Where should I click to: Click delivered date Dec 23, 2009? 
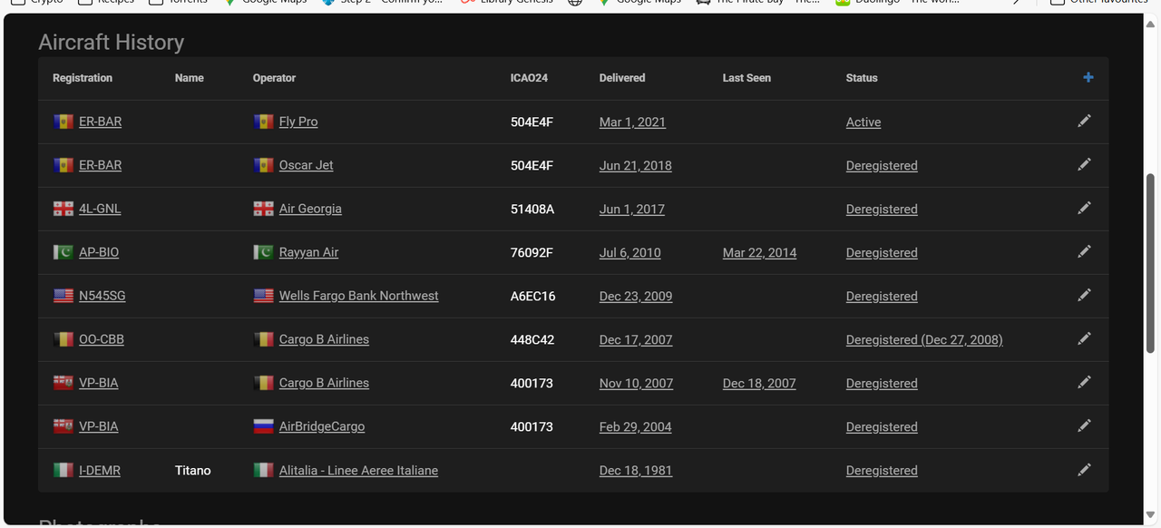pyautogui.click(x=636, y=296)
